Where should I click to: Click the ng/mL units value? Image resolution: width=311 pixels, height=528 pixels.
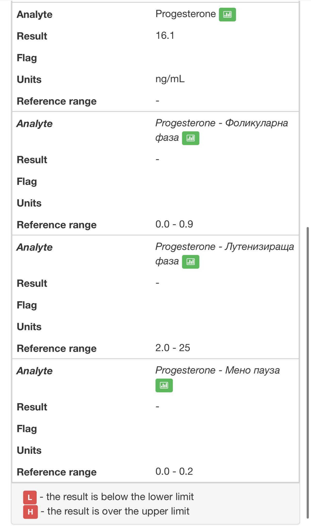click(170, 79)
